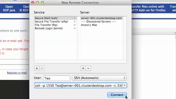The width and height of the screenshot is (176, 99).
Task: Minimize the New Remote Connection window
Action: [38, 2]
